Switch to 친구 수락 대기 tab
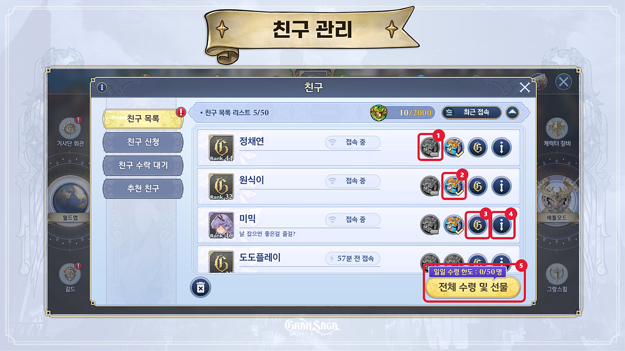Image resolution: width=625 pixels, height=351 pixels. 143,165
